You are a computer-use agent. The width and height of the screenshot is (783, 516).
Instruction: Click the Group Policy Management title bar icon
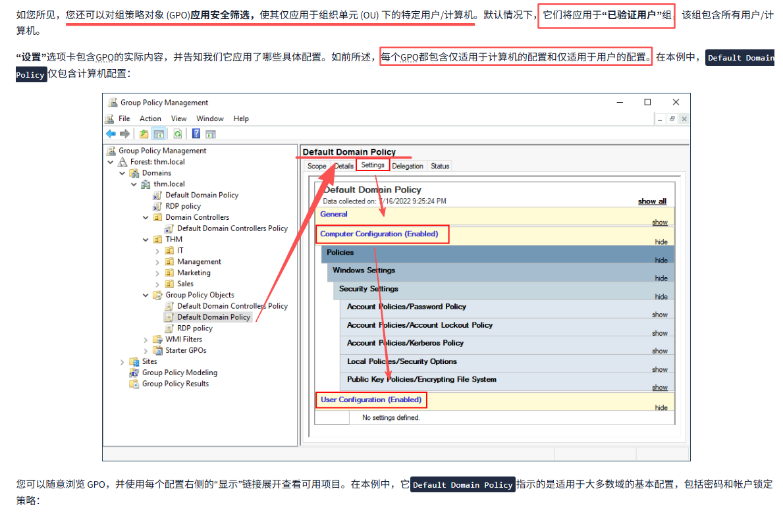(x=113, y=102)
